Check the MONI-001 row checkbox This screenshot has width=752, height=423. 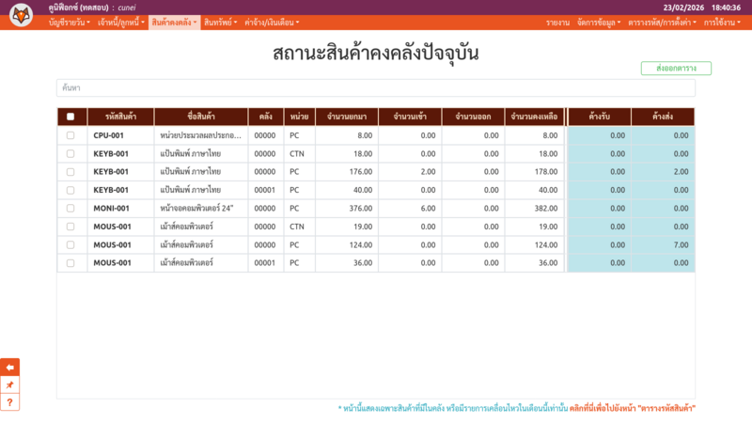tap(70, 208)
